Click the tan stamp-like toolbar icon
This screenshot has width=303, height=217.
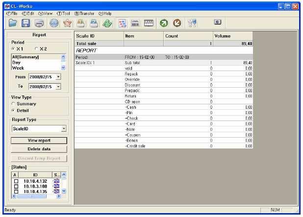click(81, 23)
